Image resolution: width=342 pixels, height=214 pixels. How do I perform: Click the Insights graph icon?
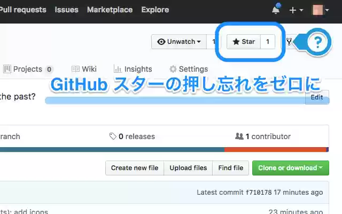coord(118,69)
